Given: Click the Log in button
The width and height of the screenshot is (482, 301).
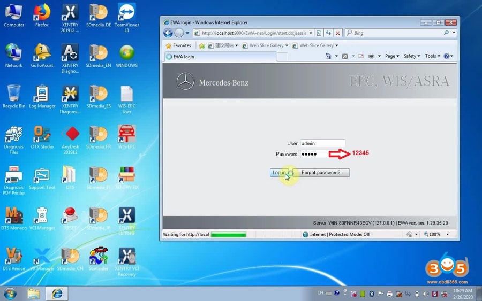Looking at the screenshot, I should (x=279, y=173).
